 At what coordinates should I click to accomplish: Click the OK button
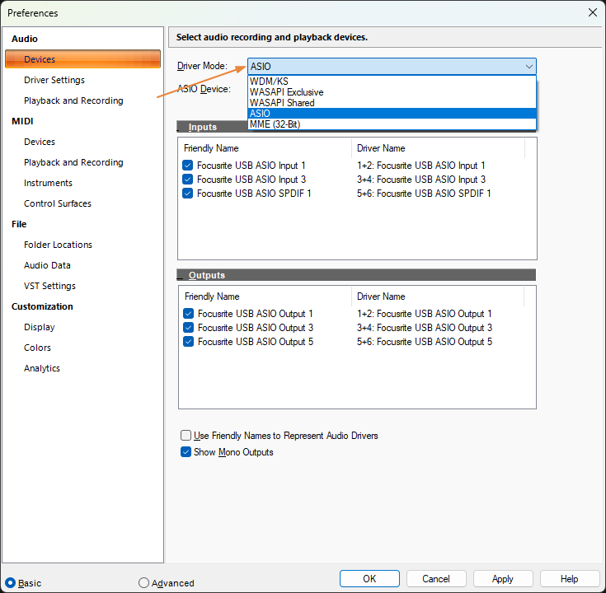pyautogui.click(x=369, y=579)
